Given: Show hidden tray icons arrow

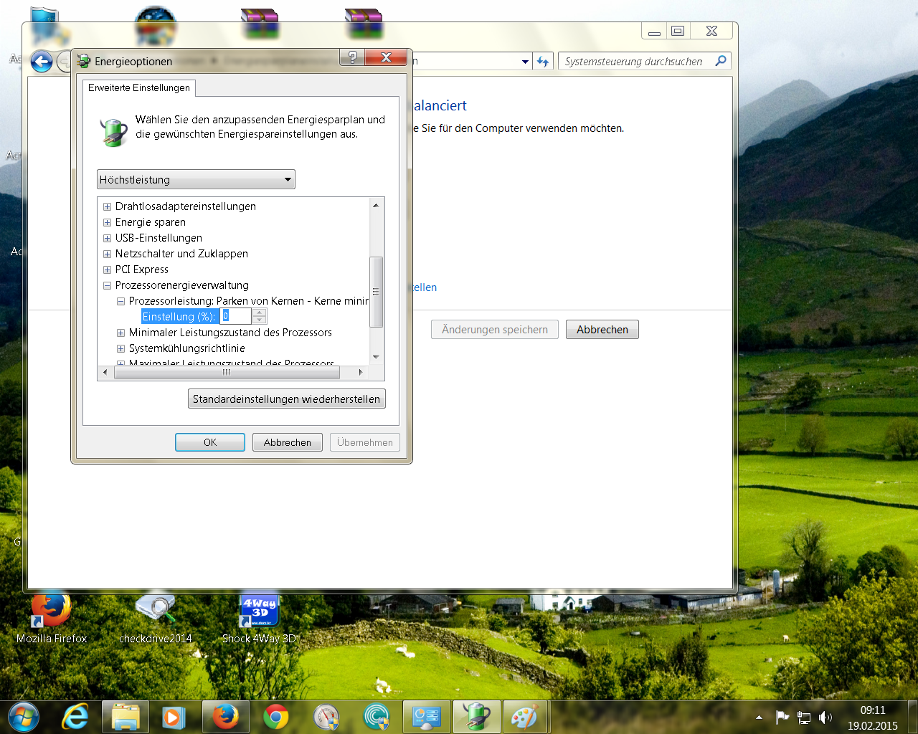Looking at the screenshot, I should (x=759, y=718).
